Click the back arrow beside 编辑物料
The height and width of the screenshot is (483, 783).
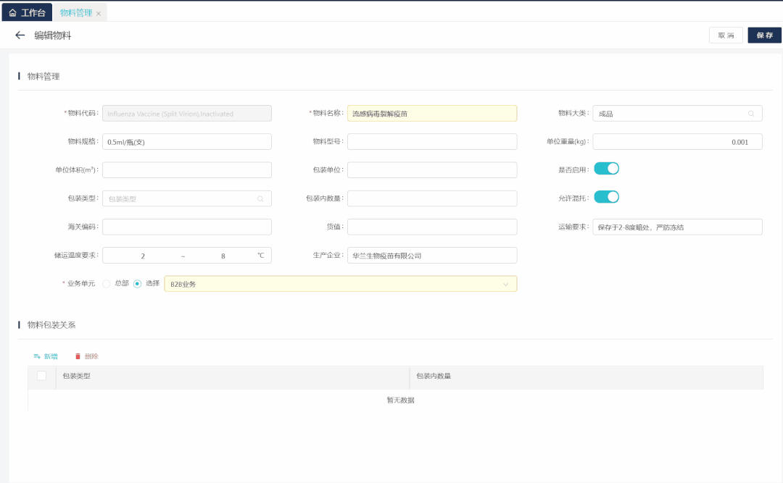[x=20, y=35]
